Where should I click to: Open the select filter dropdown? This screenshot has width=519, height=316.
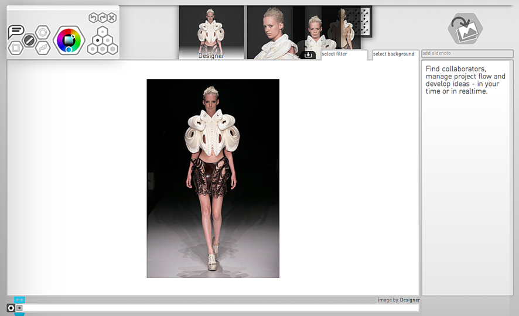344,54
